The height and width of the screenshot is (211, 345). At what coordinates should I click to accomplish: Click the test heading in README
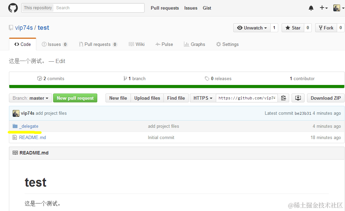[x=36, y=182]
